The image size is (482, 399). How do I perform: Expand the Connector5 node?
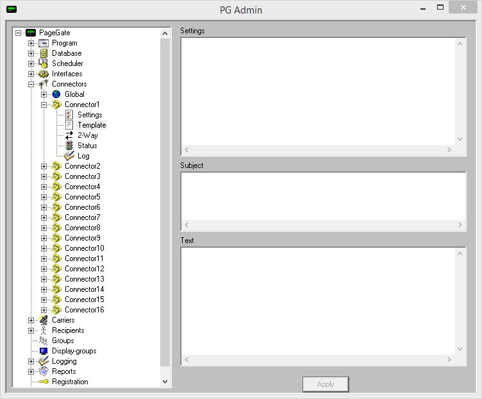tap(44, 197)
